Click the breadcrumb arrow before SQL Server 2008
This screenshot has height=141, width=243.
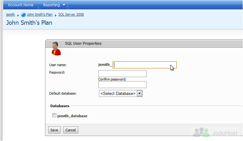tap(55, 15)
